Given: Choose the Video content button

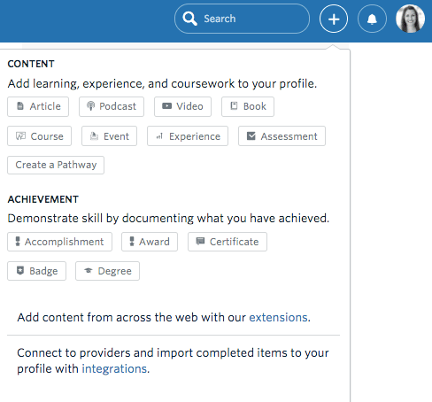Looking at the screenshot, I should [x=182, y=106].
